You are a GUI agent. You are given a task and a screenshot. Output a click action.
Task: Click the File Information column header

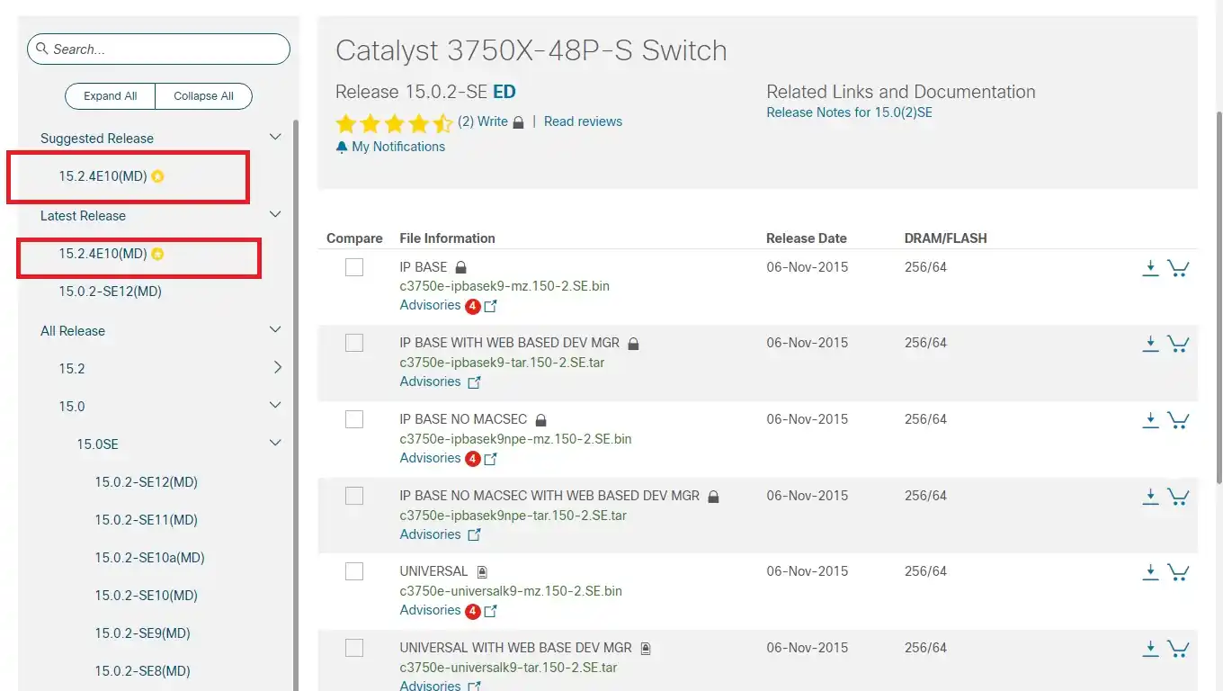[x=447, y=238]
